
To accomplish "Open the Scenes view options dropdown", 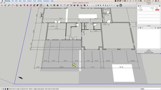I will [156, 28].
